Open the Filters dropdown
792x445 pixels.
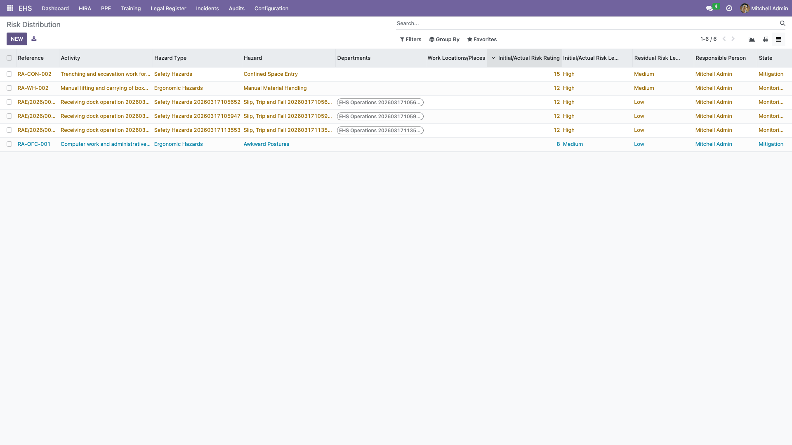tap(410, 40)
